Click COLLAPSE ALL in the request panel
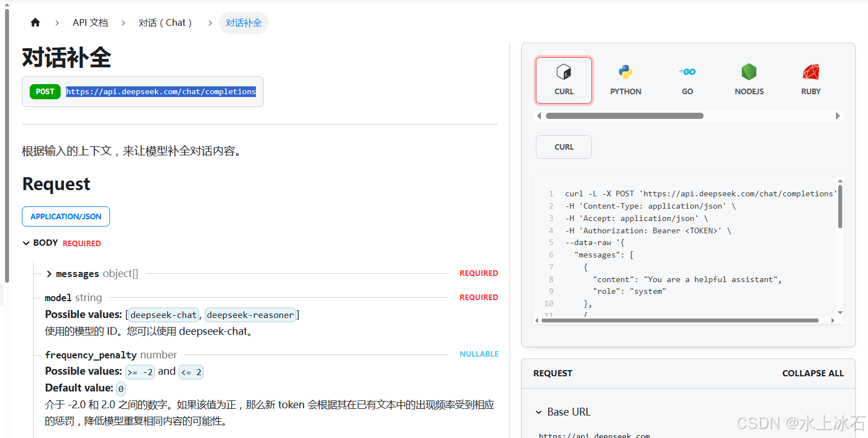 click(x=813, y=374)
